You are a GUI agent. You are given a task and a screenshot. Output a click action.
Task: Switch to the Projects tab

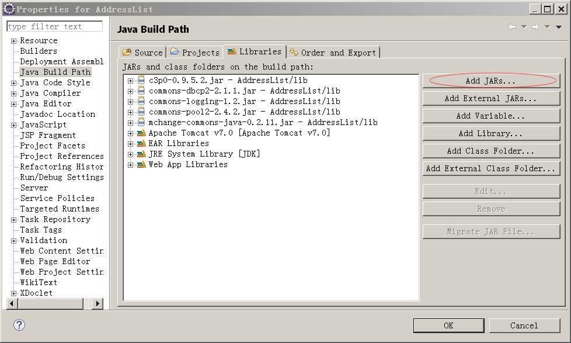[195, 53]
